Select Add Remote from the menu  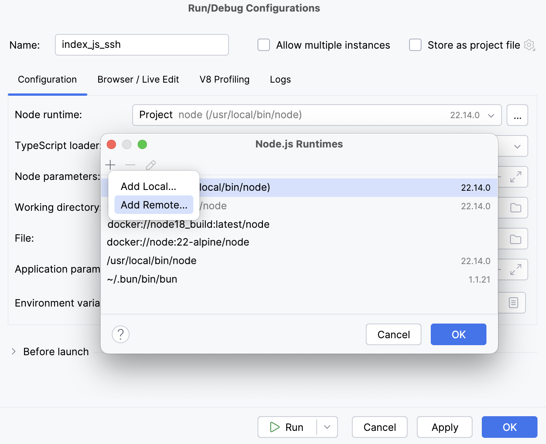[154, 205]
